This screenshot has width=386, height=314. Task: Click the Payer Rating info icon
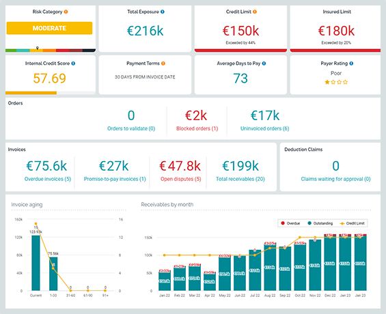pos(351,63)
